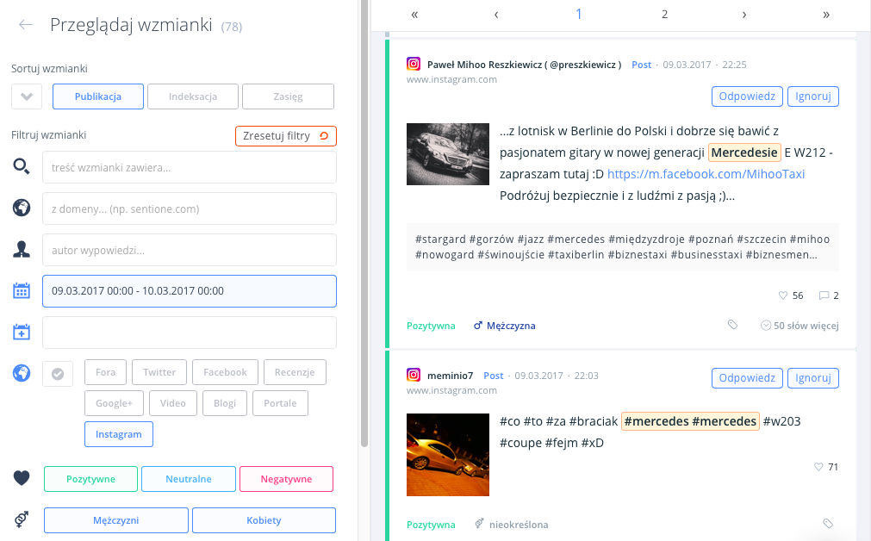The height and width of the screenshot is (541, 871).
Task: Open the sort direction dropdown arrow
Action: [x=27, y=96]
